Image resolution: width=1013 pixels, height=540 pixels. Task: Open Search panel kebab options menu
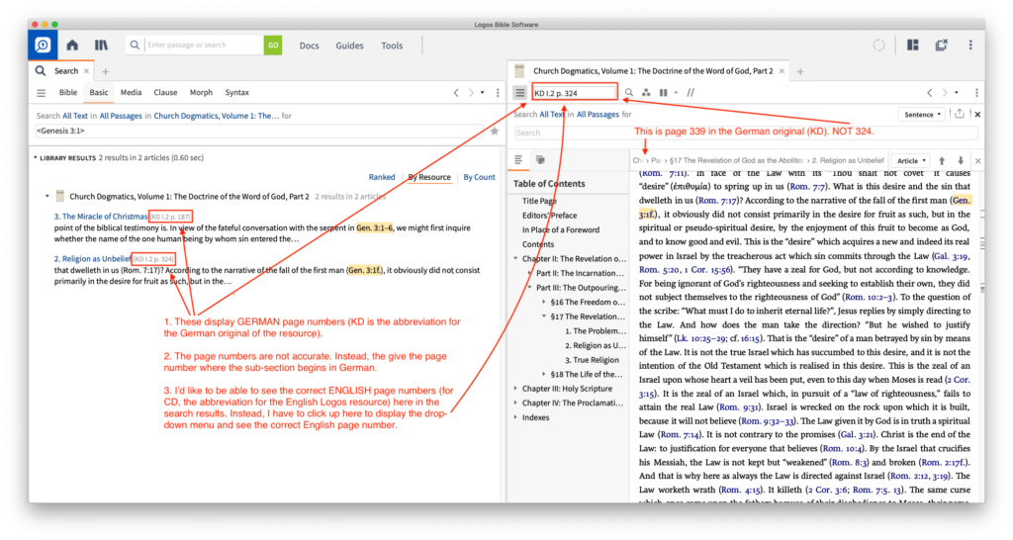[x=498, y=93]
